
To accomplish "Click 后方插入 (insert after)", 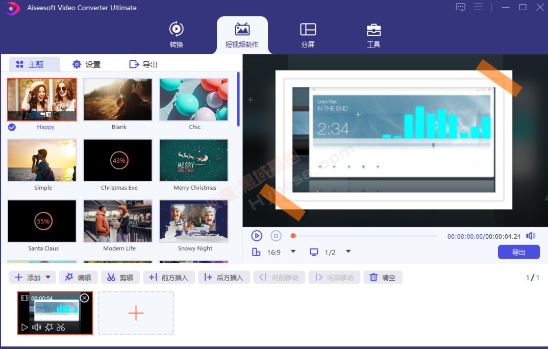I will point(224,278).
